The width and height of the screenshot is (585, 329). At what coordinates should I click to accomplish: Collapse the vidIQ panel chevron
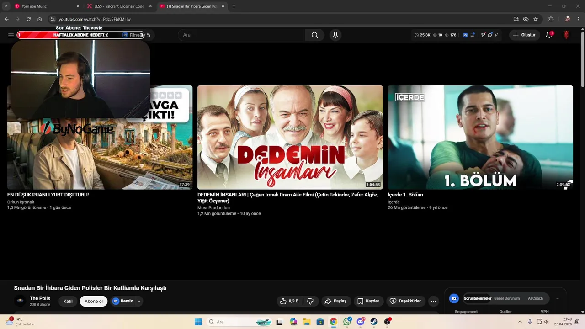[557, 298]
